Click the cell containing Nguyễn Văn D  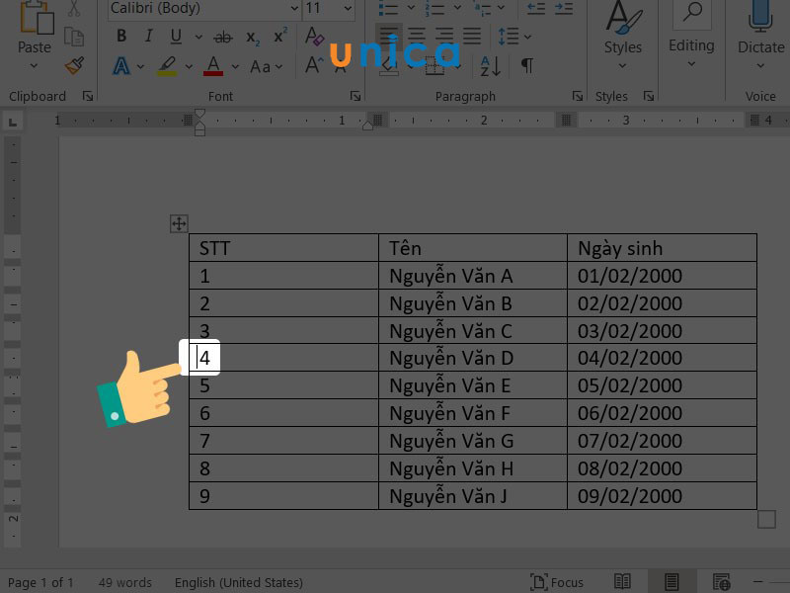tap(473, 358)
